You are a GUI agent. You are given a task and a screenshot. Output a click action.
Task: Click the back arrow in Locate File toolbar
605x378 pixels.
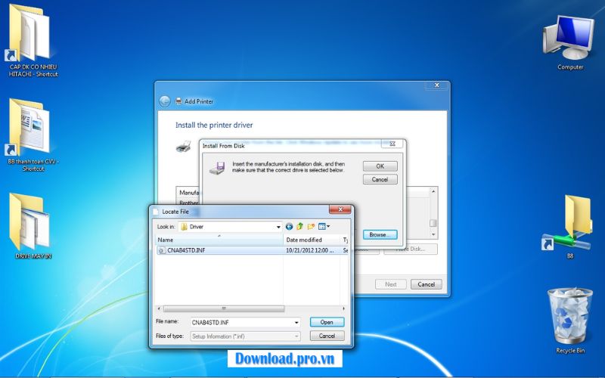(x=289, y=226)
